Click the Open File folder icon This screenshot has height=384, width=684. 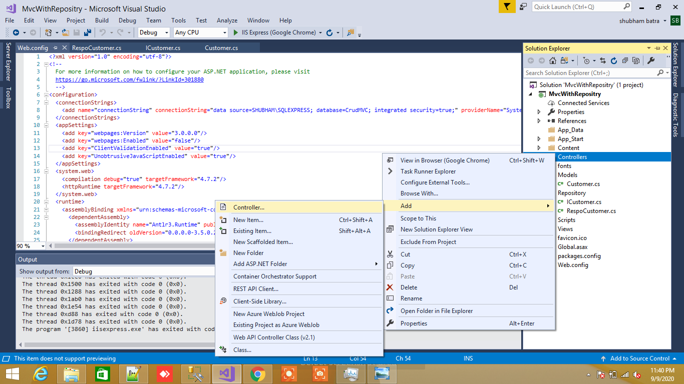[x=66, y=32]
